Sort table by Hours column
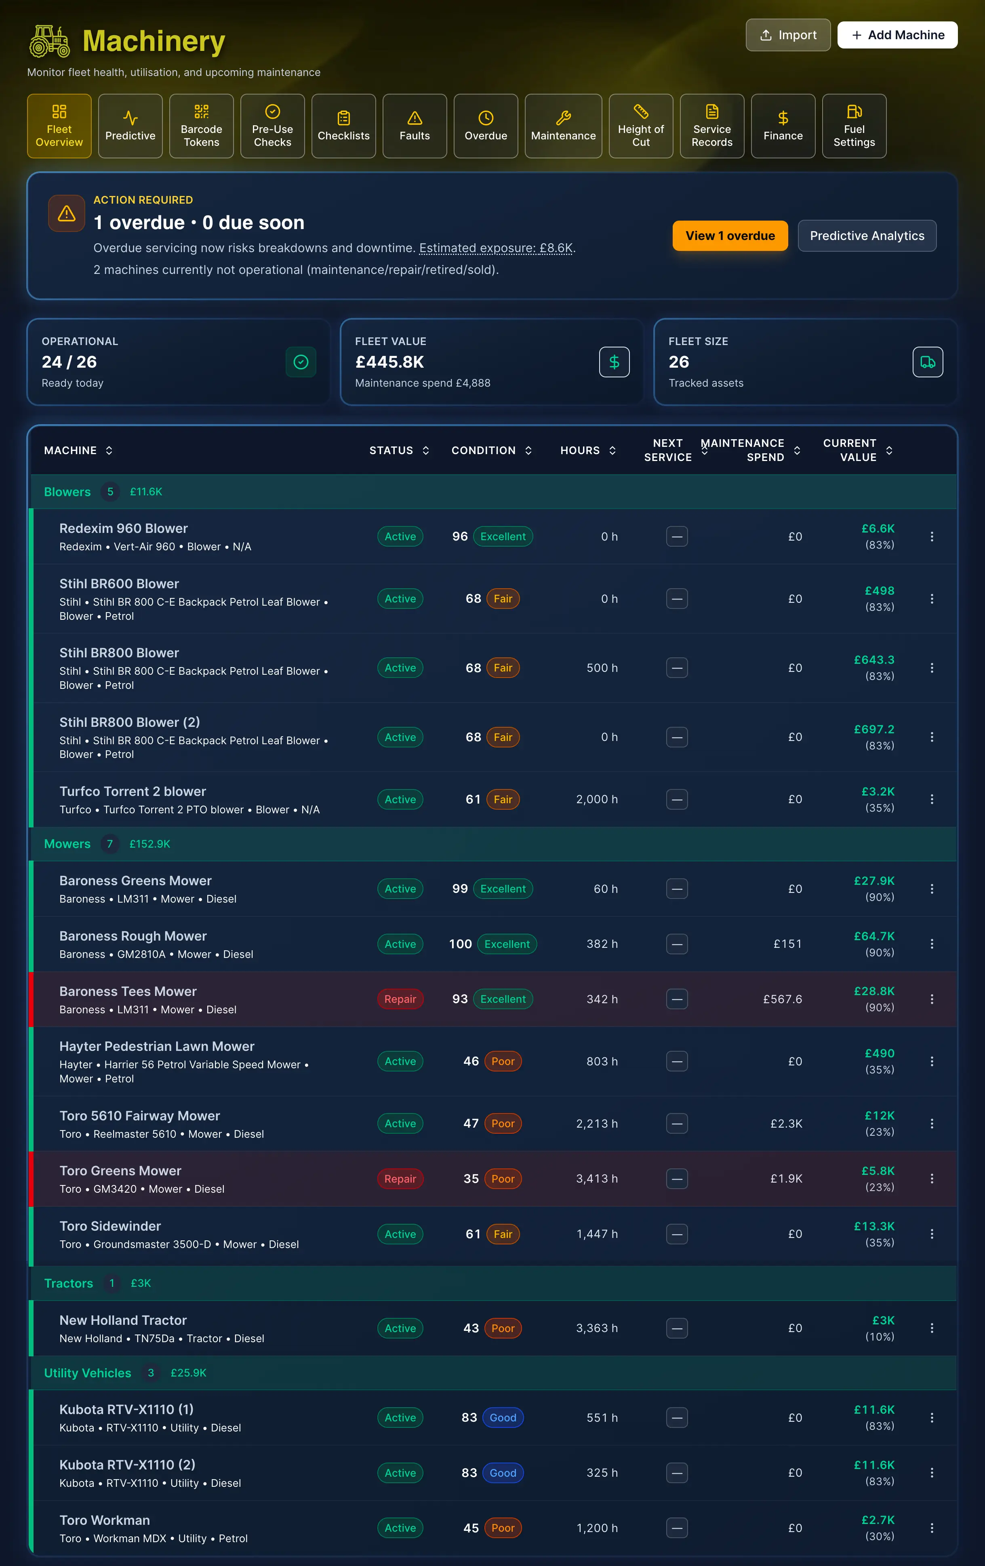The height and width of the screenshot is (1566, 985). (588, 450)
